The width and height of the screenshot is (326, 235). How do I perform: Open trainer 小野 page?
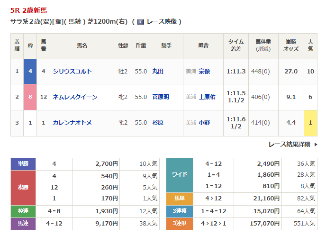(x=204, y=123)
